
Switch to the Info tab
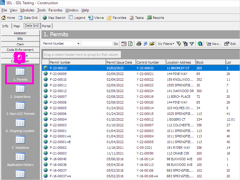point(5,26)
